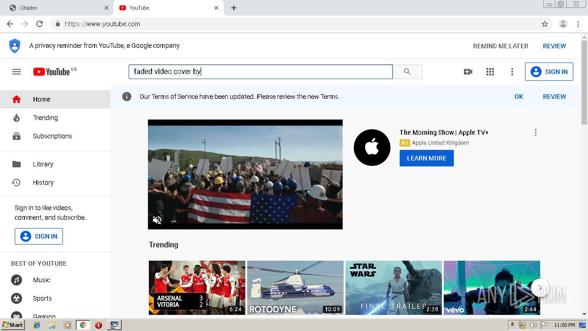The height and width of the screenshot is (331, 588).
Task: Click the Subscriptions icon
Action: click(17, 136)
